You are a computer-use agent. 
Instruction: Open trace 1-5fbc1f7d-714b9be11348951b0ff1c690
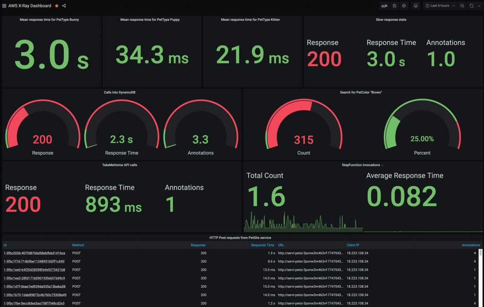click(x=34, y=261)
